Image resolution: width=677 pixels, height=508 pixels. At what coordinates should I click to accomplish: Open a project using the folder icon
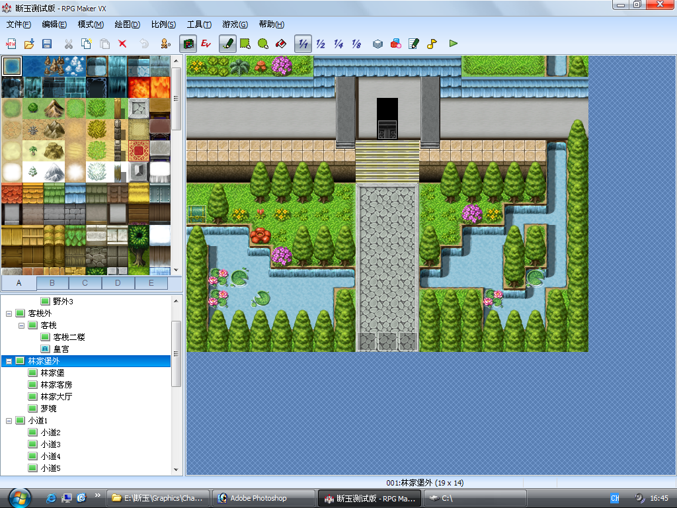(x=29, y=44)
